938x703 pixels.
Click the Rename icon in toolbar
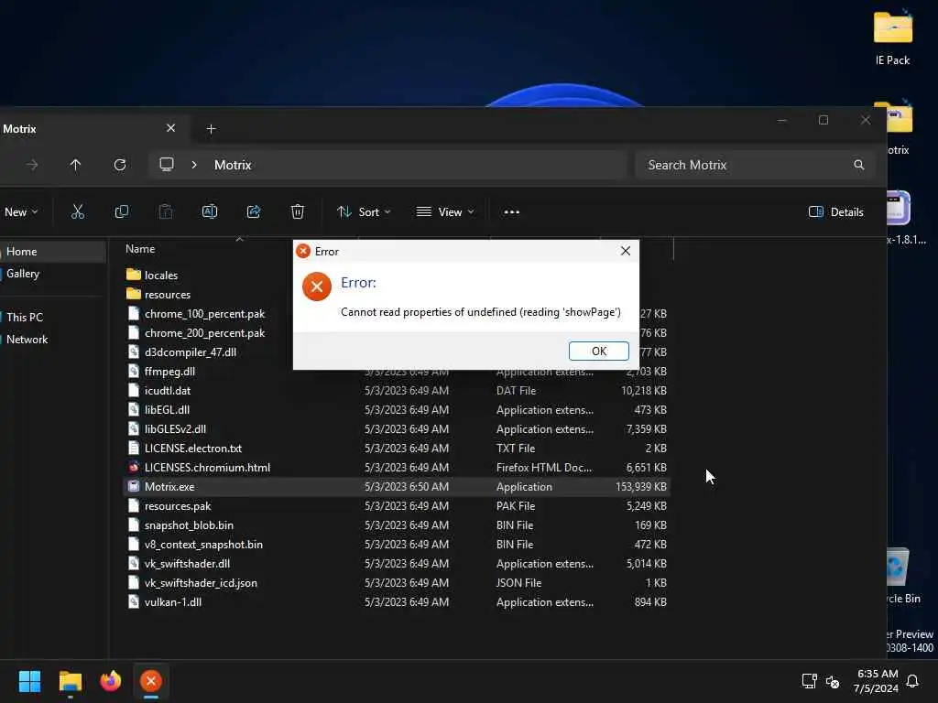[210, 211]
